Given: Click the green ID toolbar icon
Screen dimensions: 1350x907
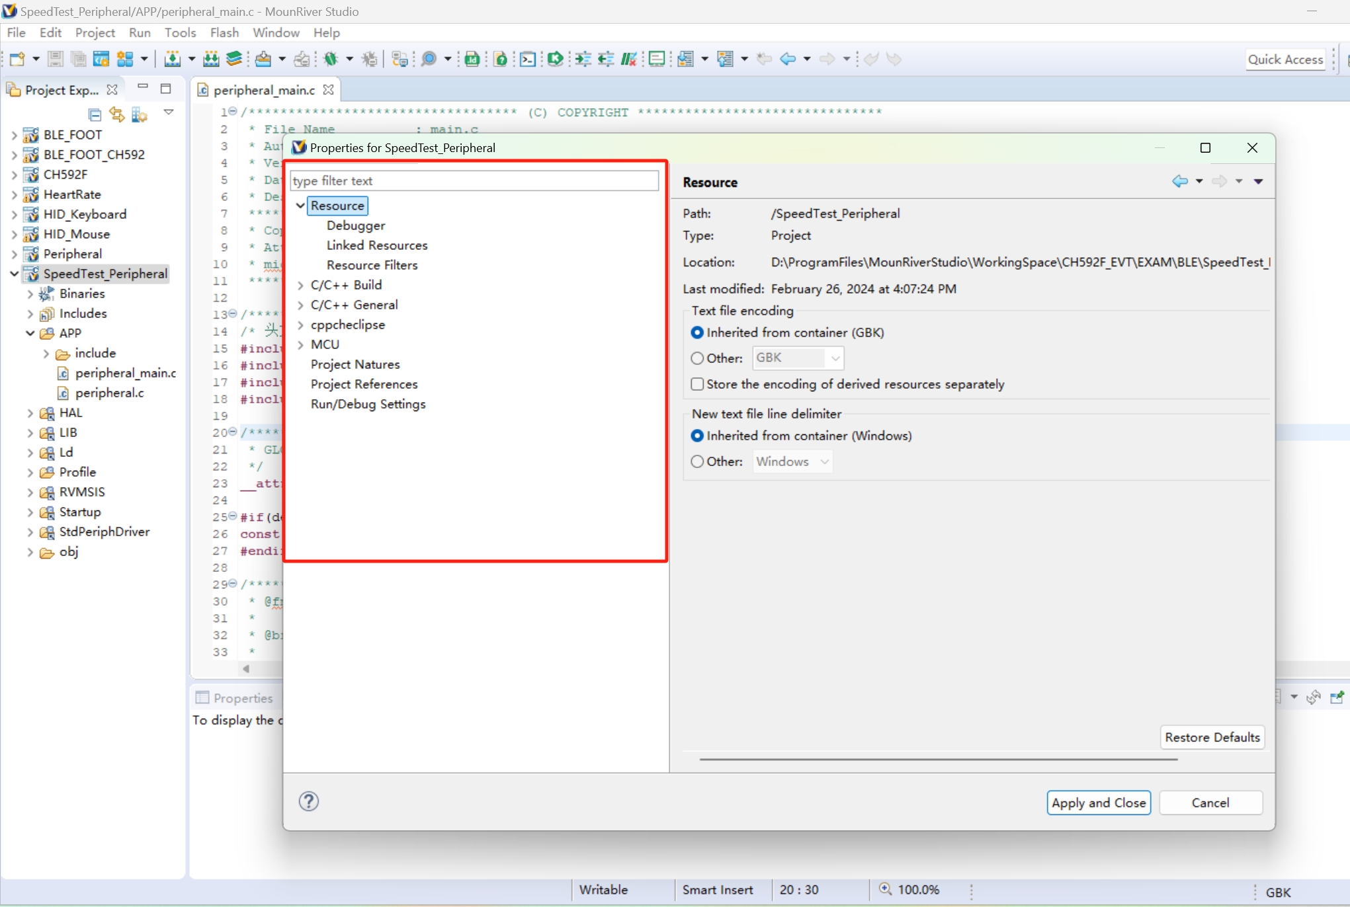Looking at the screenshot, I should pos(472,59).
